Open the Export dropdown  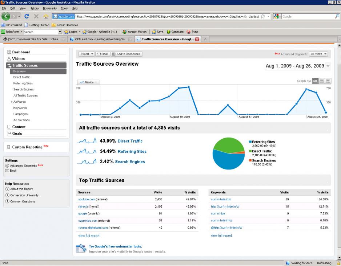[87, 54]
